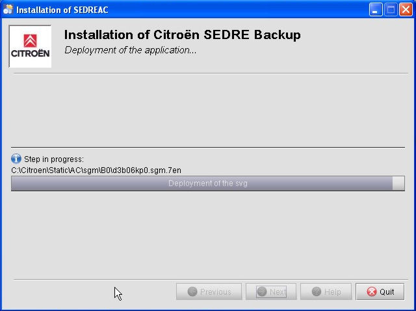Click the arrow icon on the Next button
Image resolution: width=416 pixels, height=311 pixels.
[x=262, y=291]
